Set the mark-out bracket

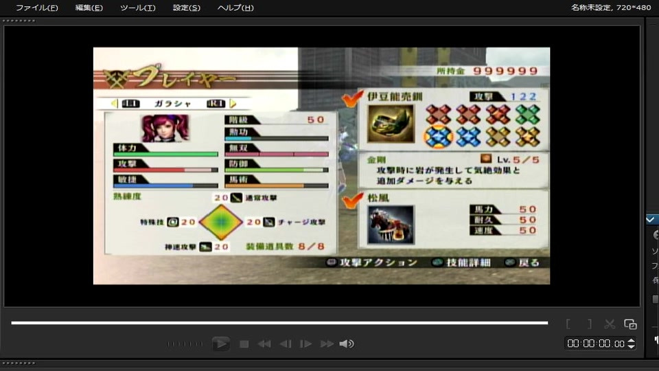click(x=589, y=324)
